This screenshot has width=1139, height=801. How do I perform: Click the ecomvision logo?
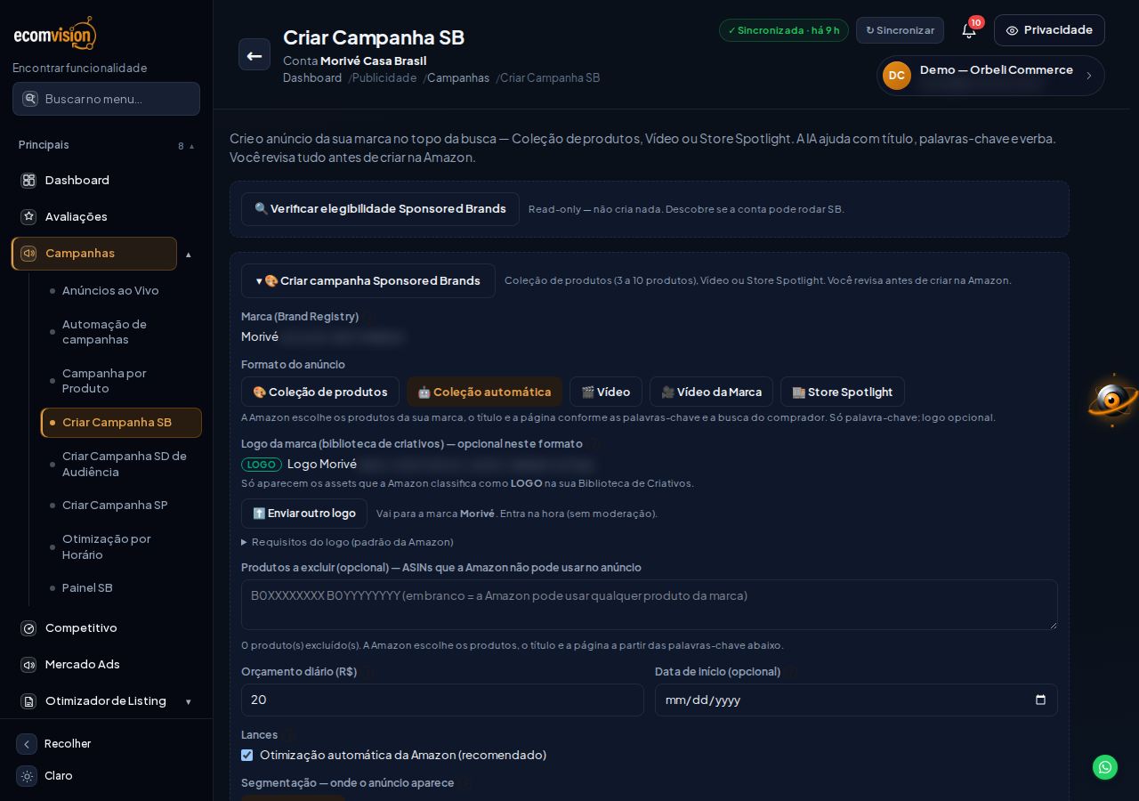pos(54,34)
